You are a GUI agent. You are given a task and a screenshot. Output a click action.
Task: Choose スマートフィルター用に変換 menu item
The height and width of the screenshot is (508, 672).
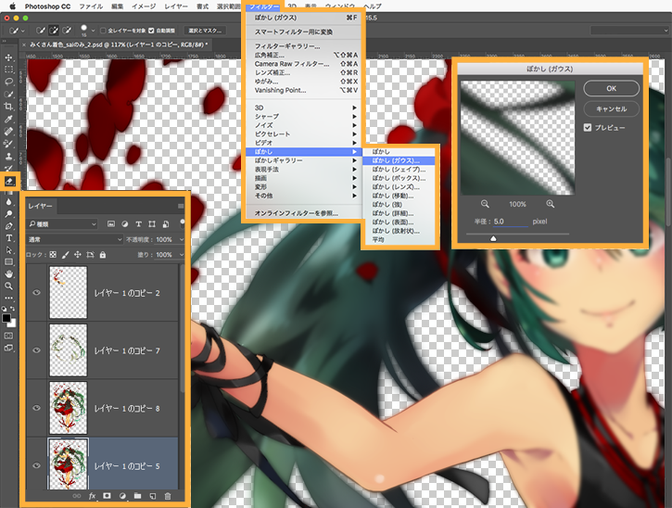[x=303, y=32]
